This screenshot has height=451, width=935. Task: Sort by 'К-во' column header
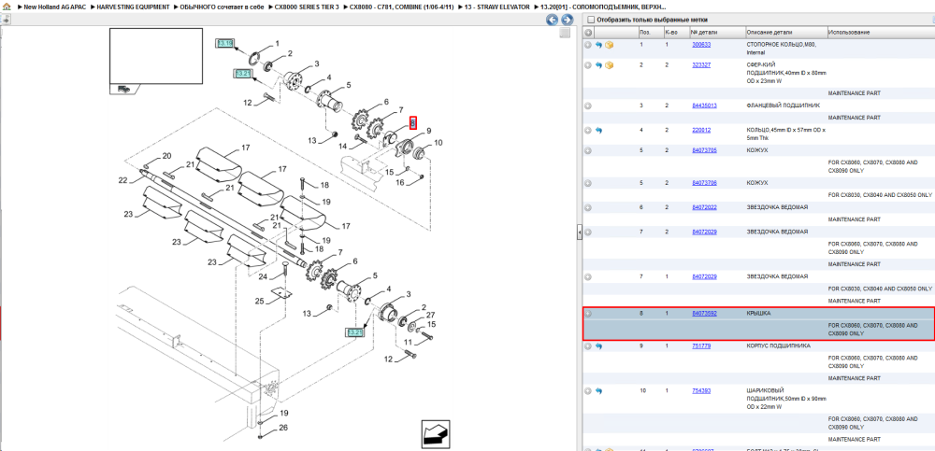pyautogui.click(x=676, y=32)
